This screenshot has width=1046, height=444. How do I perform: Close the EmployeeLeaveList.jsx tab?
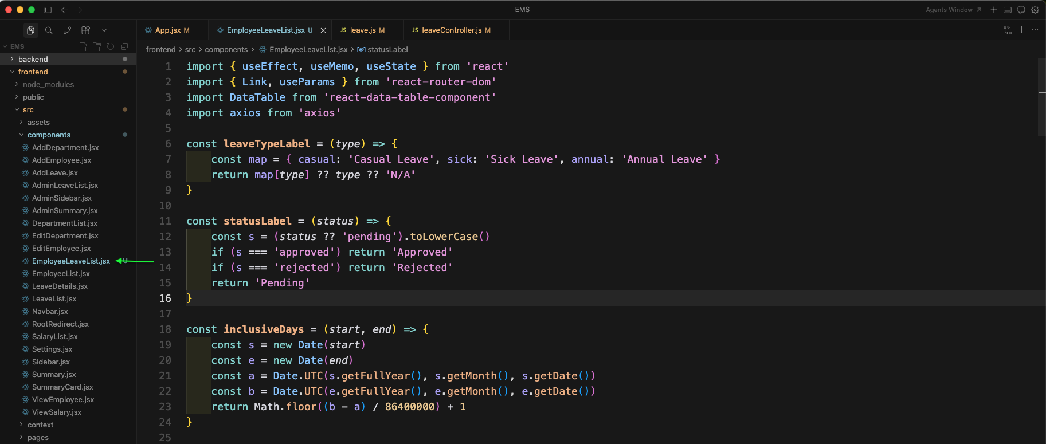[323, 30]
